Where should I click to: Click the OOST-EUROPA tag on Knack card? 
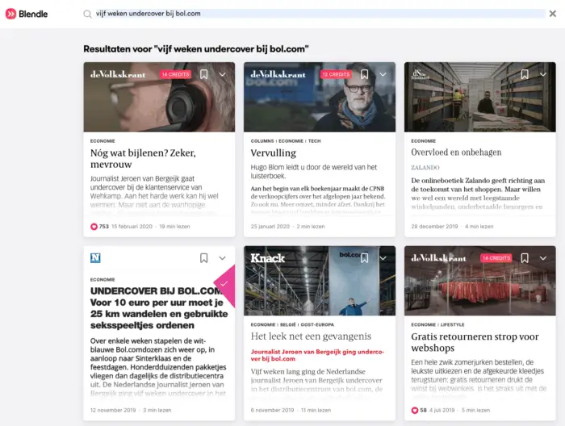[x=317, y=324]
